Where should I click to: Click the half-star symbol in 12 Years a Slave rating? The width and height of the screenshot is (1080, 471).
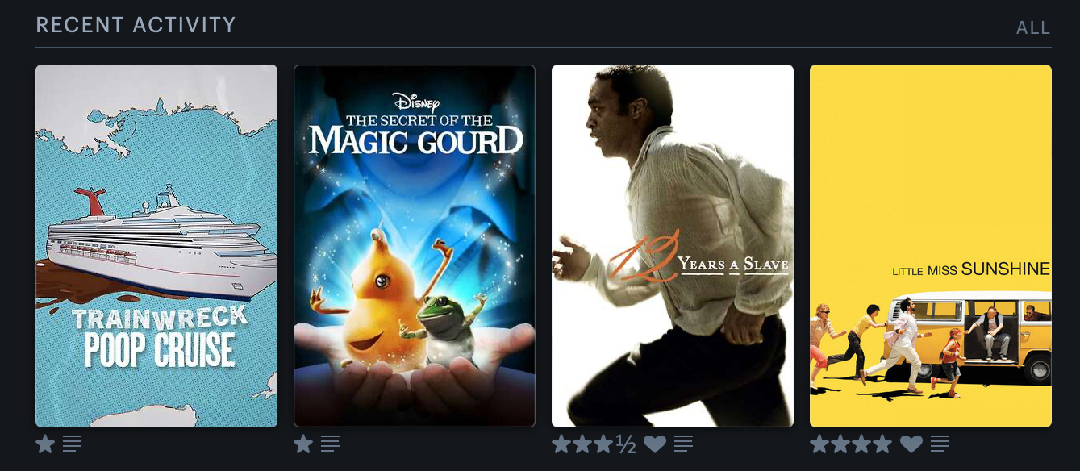pyautogui.click(x=626, y=444)
